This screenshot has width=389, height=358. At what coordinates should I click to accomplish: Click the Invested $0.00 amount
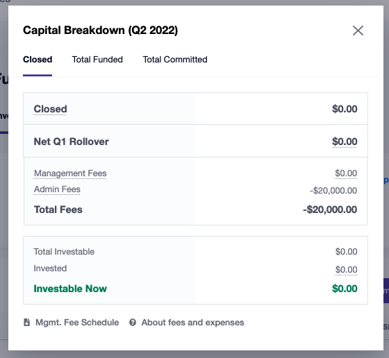pyautogui.click(x=346, y=270)
